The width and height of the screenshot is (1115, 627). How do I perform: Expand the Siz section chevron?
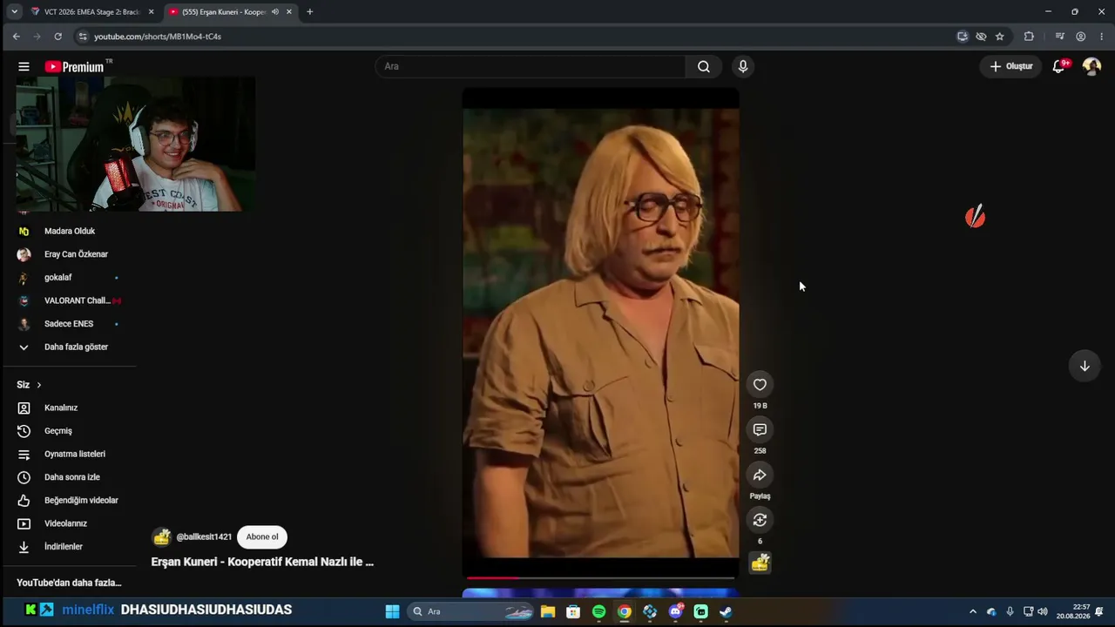(x=38, y=385)
